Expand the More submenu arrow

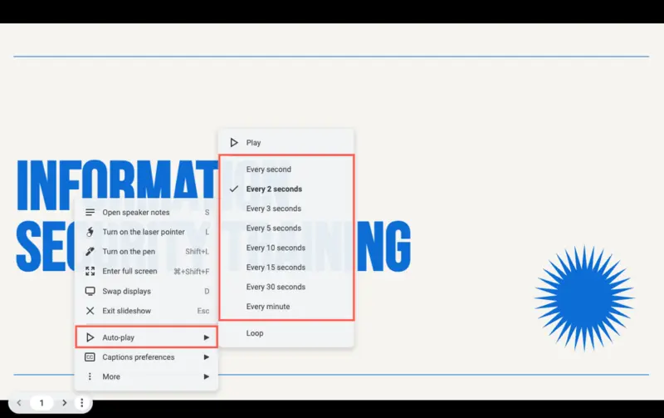207,376
